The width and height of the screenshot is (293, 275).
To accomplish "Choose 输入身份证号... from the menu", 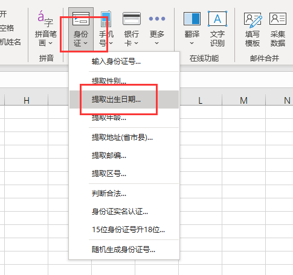I will 124,62.
